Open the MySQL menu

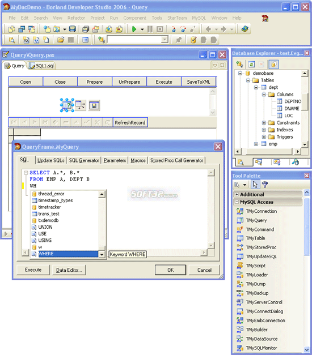click(x=199, y=18)
